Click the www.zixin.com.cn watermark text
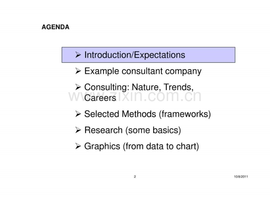This screenshot has width=270, height=202. coord(135,96)
